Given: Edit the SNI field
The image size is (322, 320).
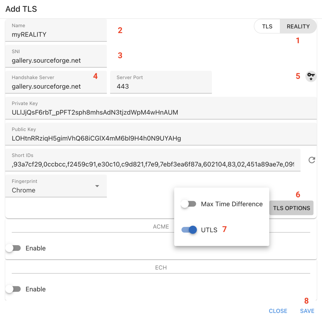Looking at the screenshot, I should tap(56, 60).
